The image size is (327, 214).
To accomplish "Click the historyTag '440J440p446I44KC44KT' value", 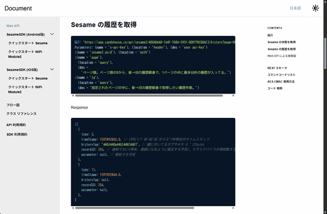I will (x=120, y=144).
